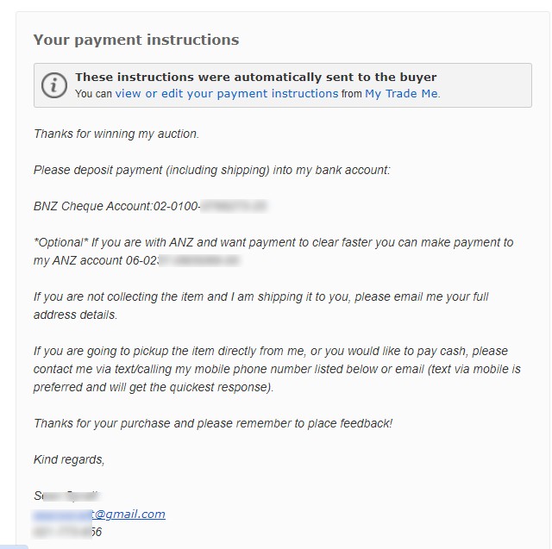Image resolution: width=552 pixels, height=549 pixels.
Task: Click the circled info icon
Action: (x=53, y=85)
